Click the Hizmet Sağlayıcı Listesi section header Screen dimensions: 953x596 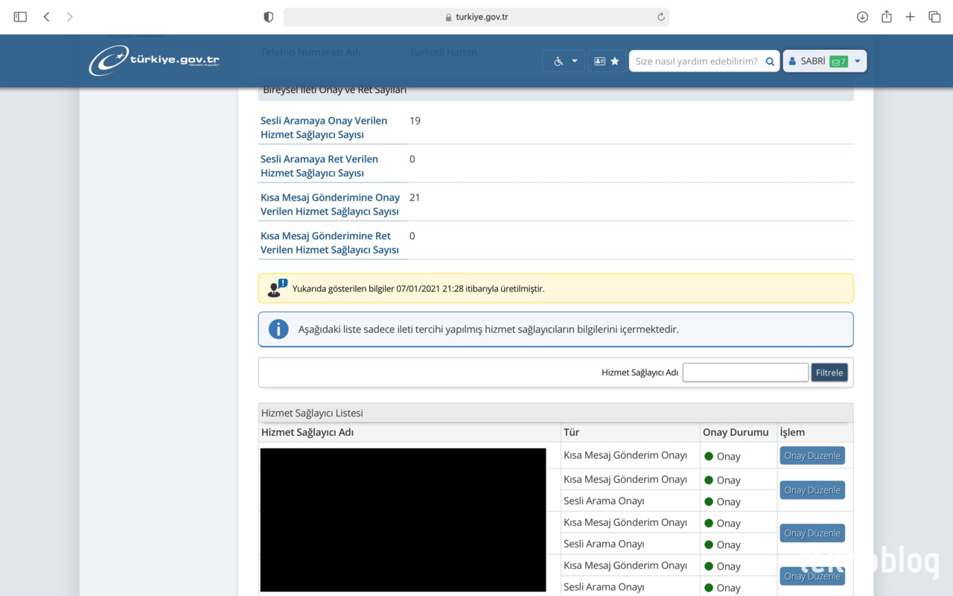click(x=555, y=413)
